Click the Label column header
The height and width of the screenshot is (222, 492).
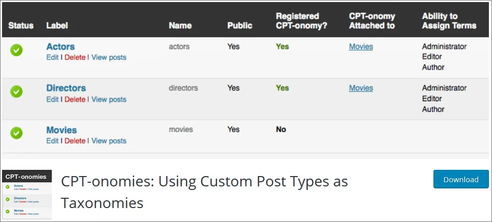(57, 26)
